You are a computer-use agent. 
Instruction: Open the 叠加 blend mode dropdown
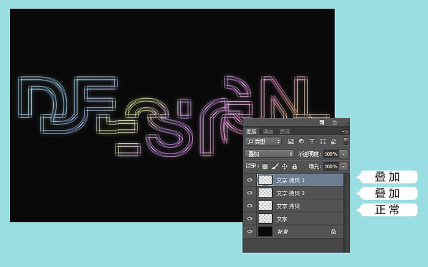pyautogui.click(x=269, y=154)
